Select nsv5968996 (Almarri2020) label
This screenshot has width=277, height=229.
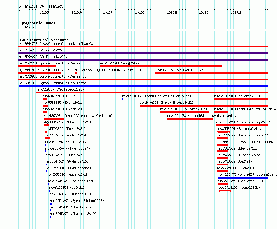click(x=68, y=148)
